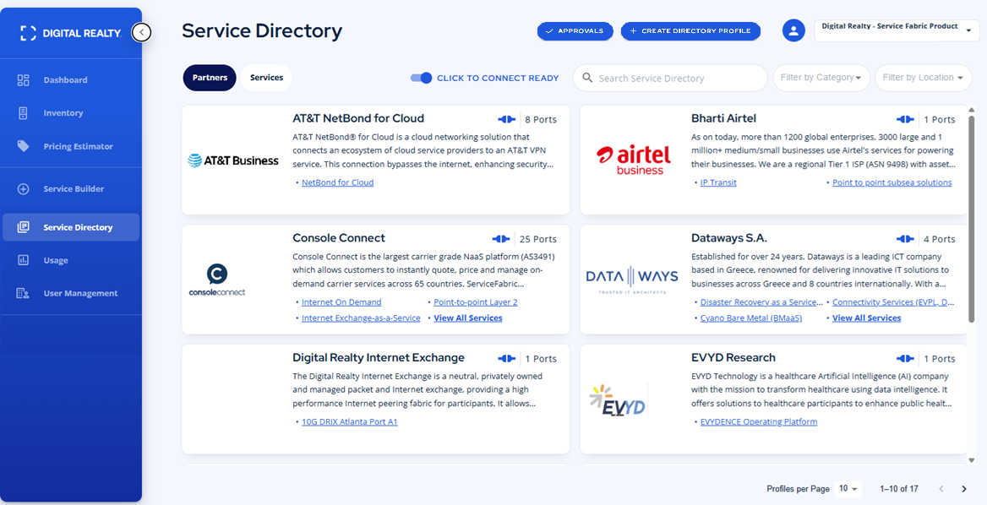
Task: Click the "1–10 of 17" page count
Action: point(899,489)
